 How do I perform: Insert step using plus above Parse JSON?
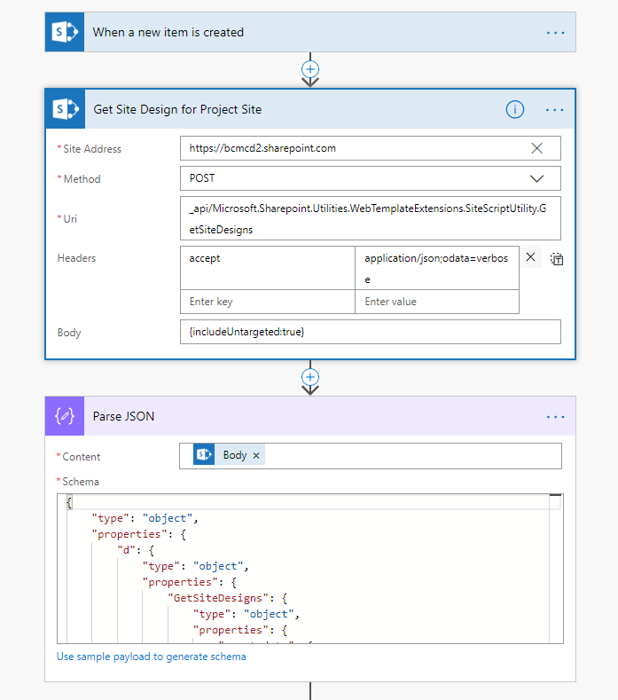coord(310,376)
